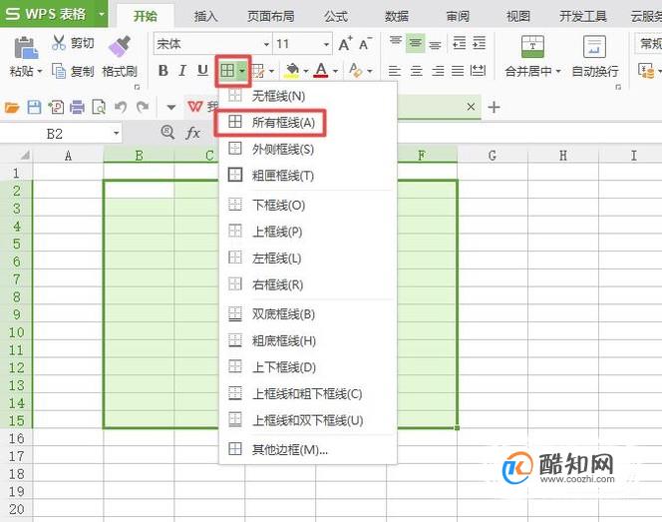Image resolution: width=662 pixels, height=522 pixels.
Task: Choose 下框线(O) from border menu
Action: tap(307, 206)
